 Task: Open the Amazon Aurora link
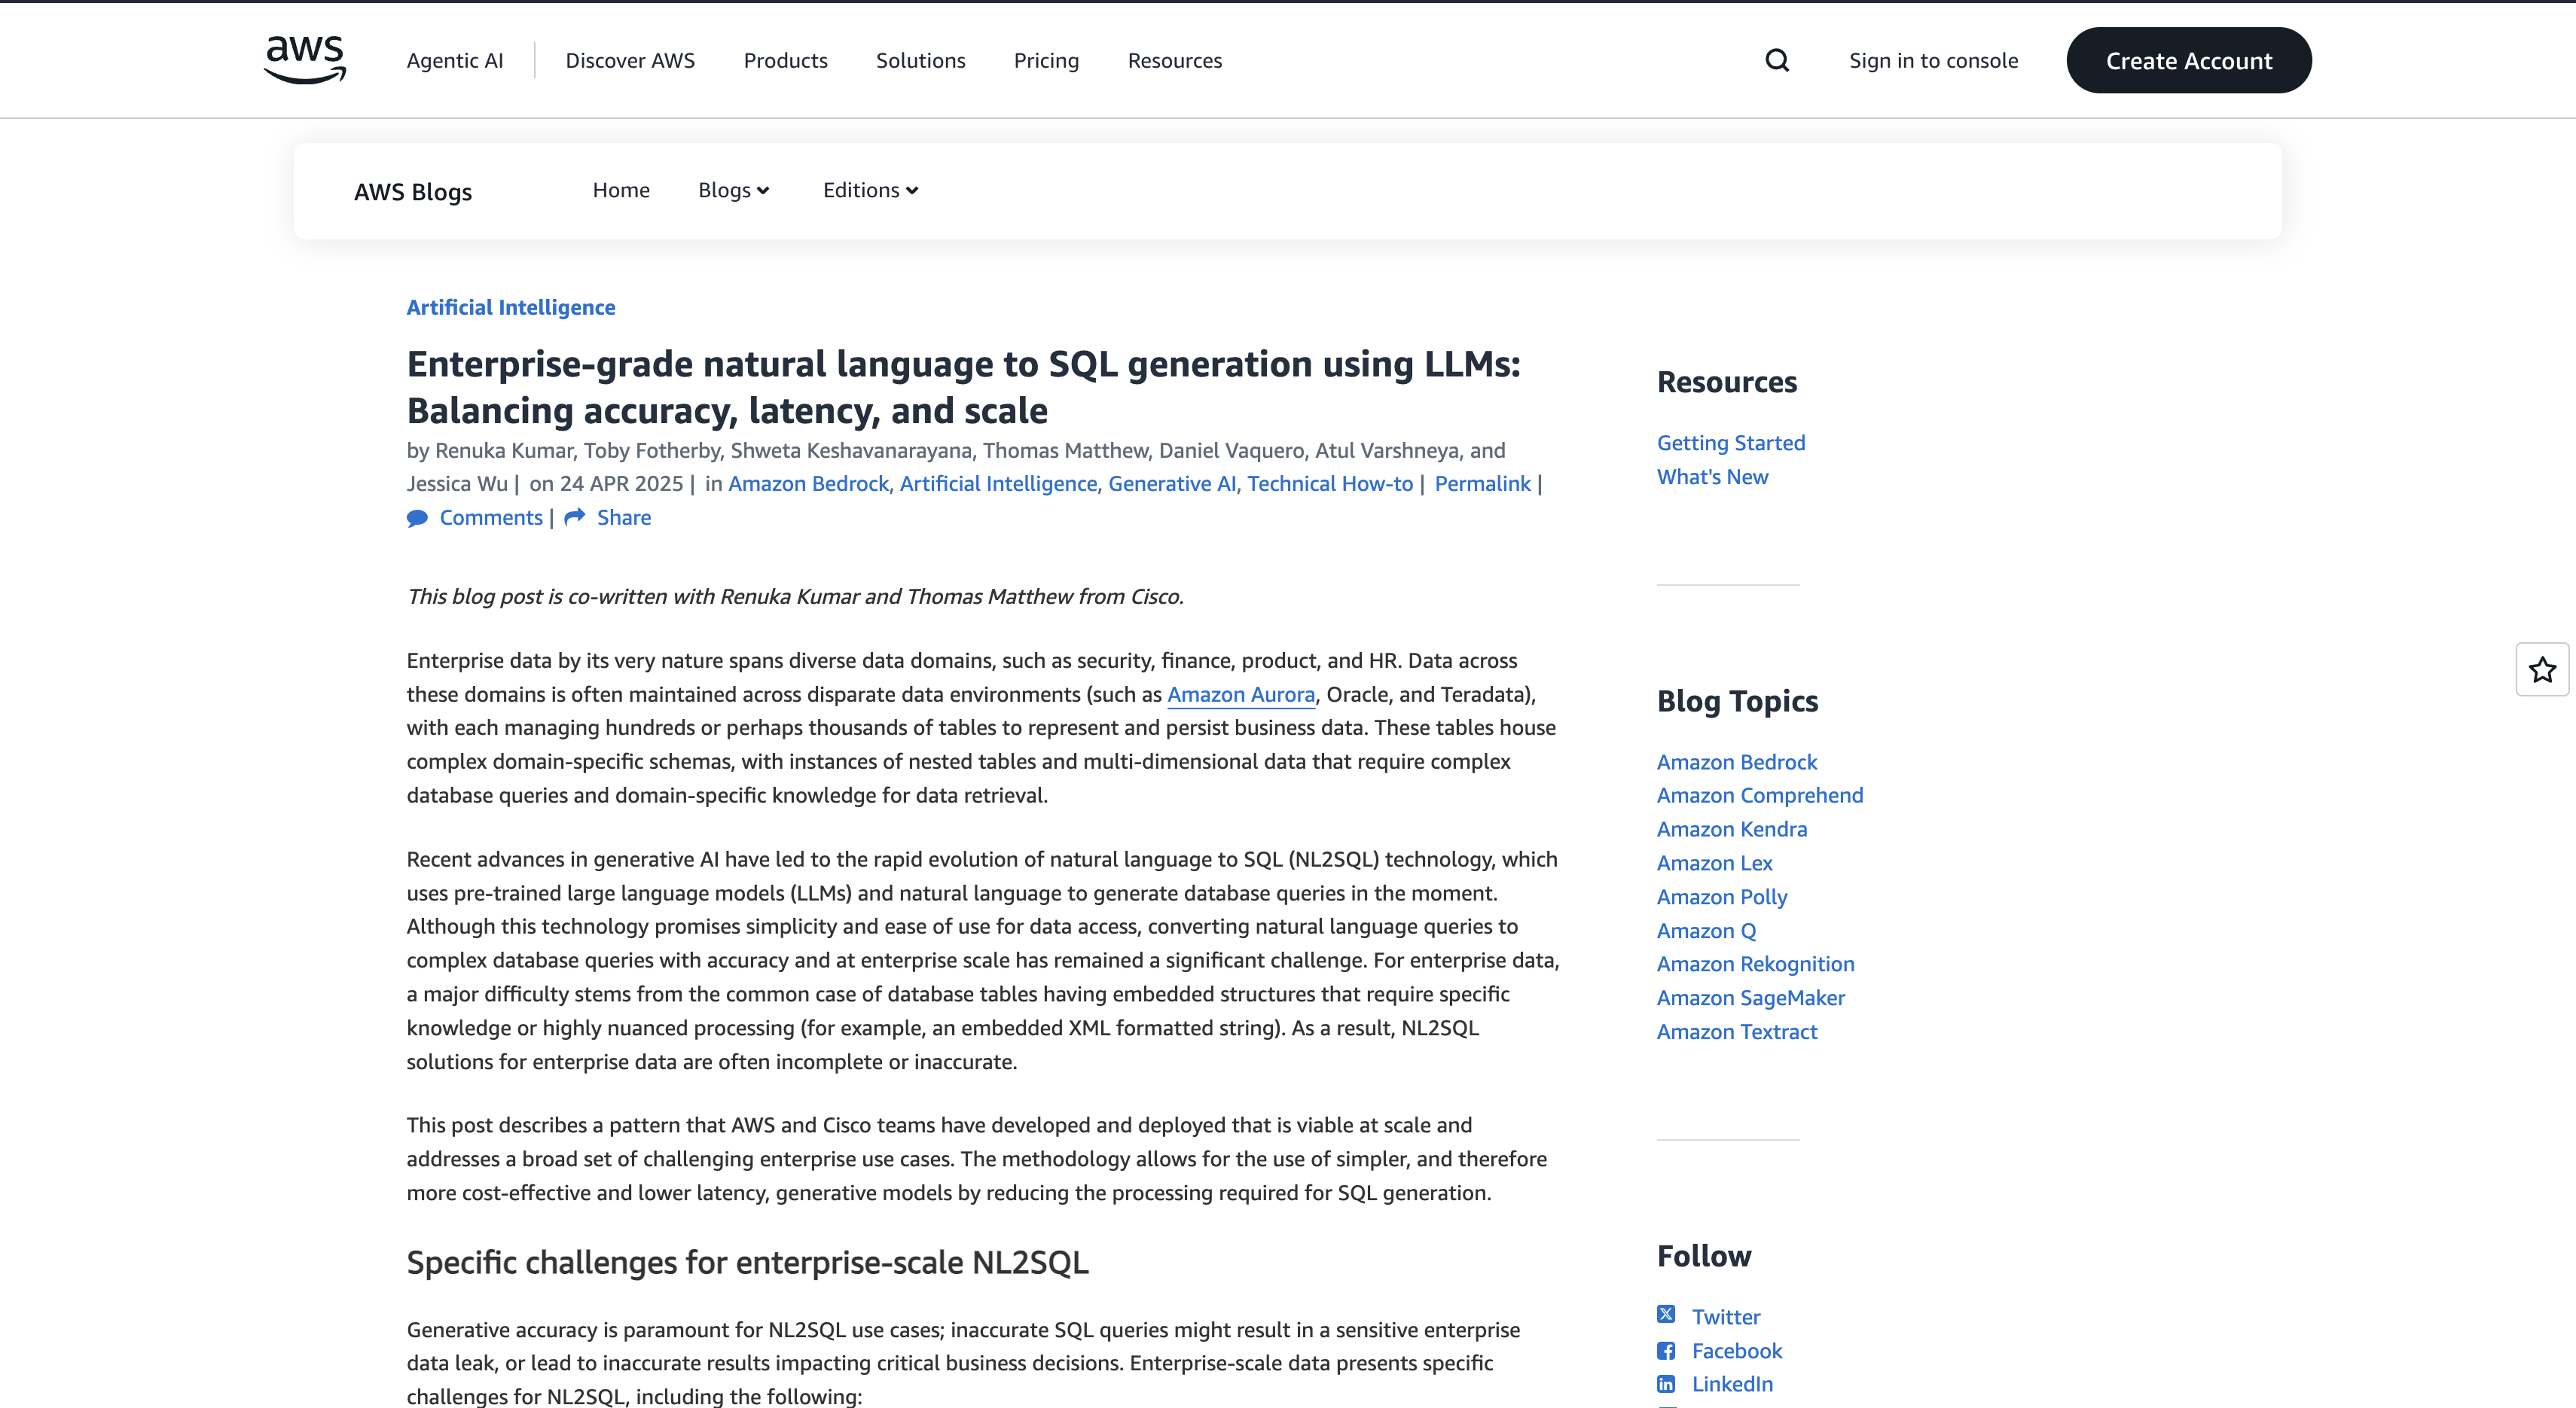(x=1240, y=694)
